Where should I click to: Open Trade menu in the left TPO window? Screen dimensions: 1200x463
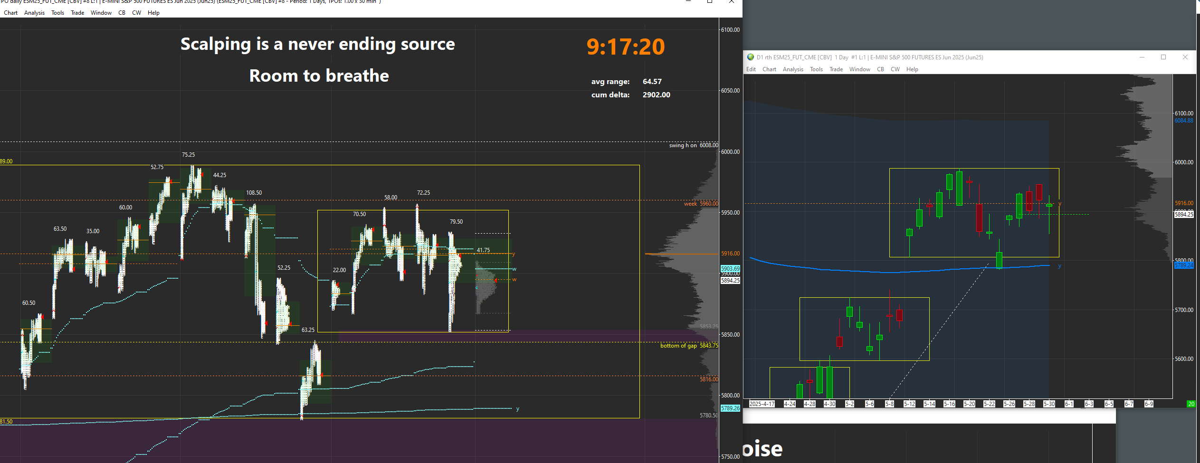tap(77, 13)
